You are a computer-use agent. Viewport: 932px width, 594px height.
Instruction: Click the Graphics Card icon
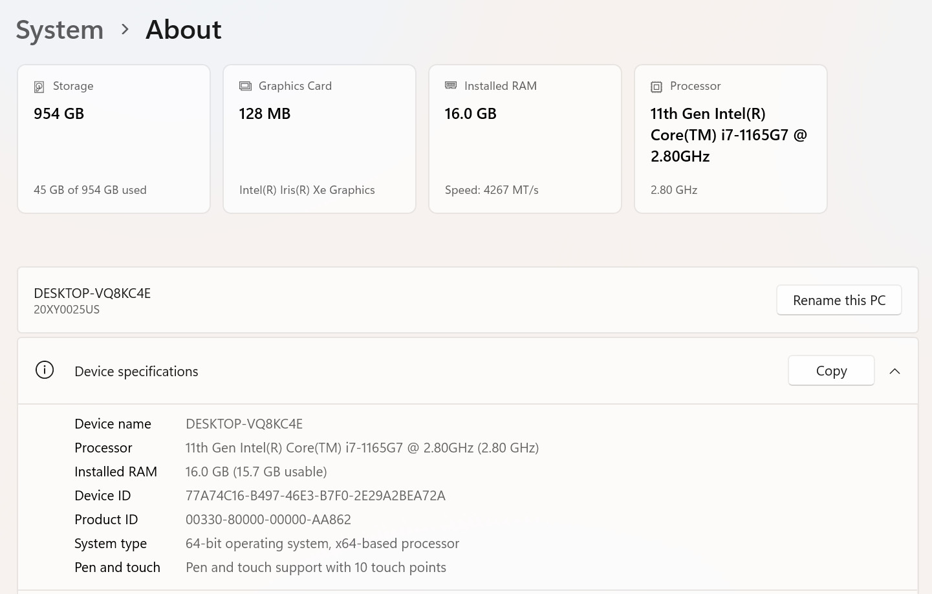(245, 86)
